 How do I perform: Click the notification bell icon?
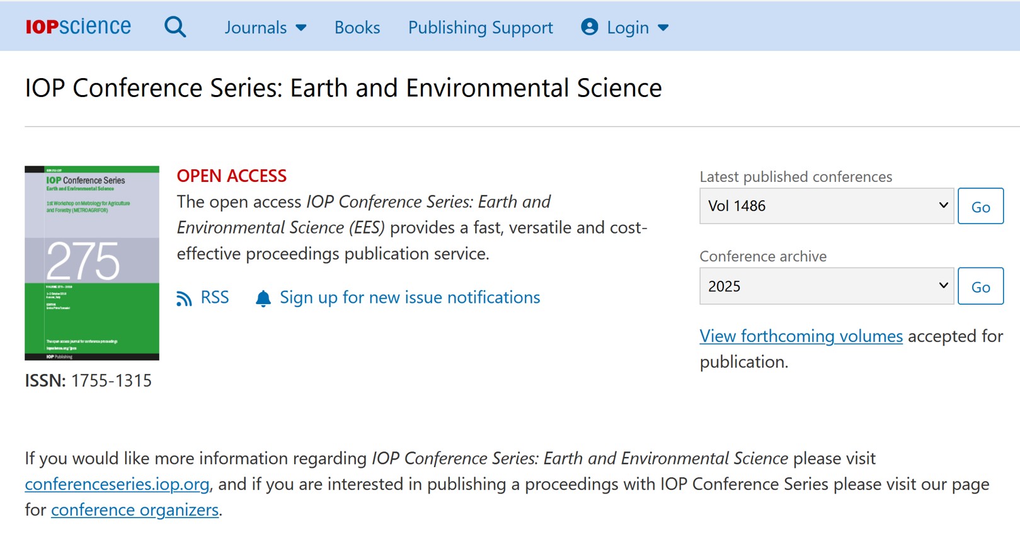[x=263, y=298]
